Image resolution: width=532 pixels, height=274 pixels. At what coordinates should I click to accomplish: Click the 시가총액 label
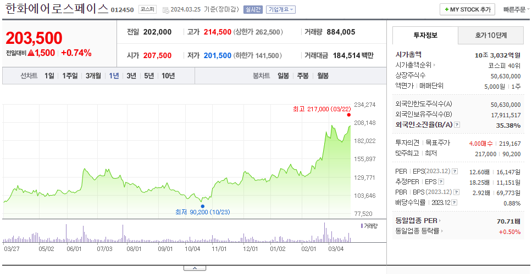pyautogui.click(x=408, y=54)
